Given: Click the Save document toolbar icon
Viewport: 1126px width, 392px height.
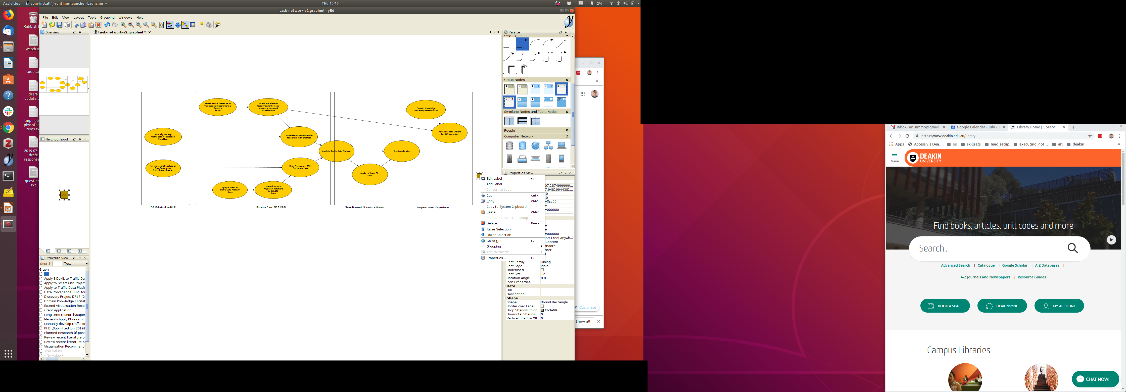Looking at the screenshot, I should pyautogui.click(x=60, y=25).
